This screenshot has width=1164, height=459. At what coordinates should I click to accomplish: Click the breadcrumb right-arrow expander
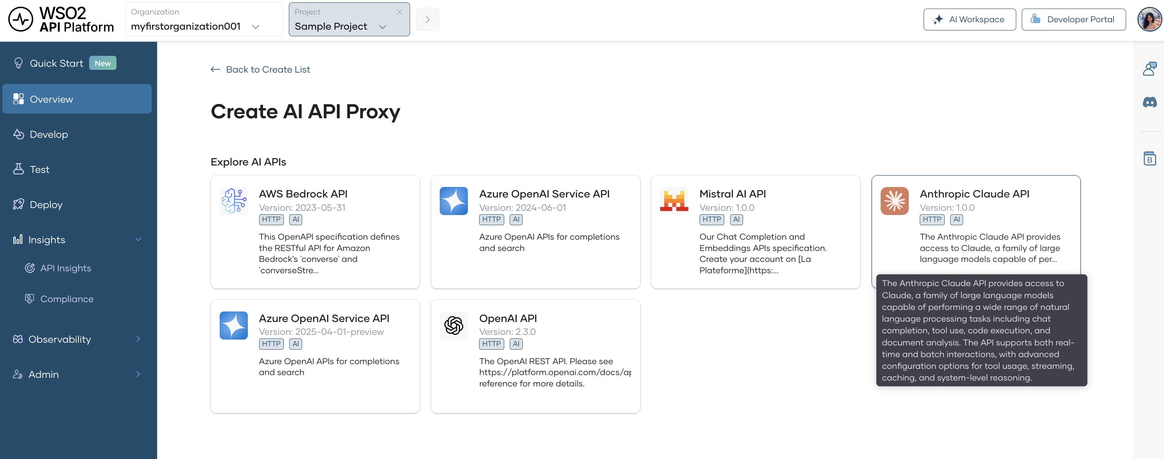pos(427,20)
